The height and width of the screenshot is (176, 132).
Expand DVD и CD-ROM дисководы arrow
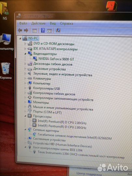coord(25,44)
